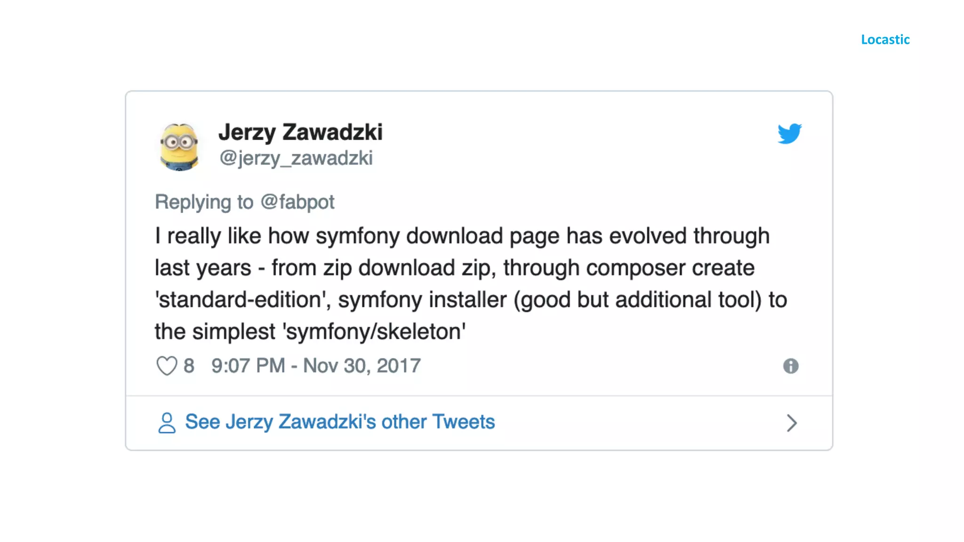The height and width of the screenshot is (542, 964).
Task: Open the minion profile avatar
Action: click(x=179, y=146)
